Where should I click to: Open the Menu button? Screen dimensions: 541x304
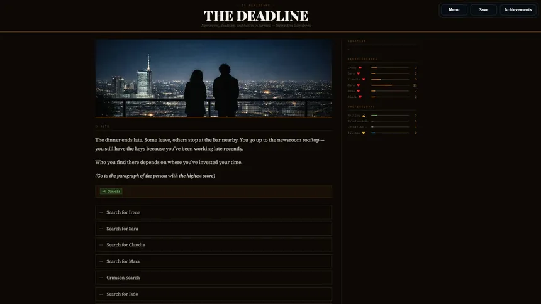tap(454, 9)
